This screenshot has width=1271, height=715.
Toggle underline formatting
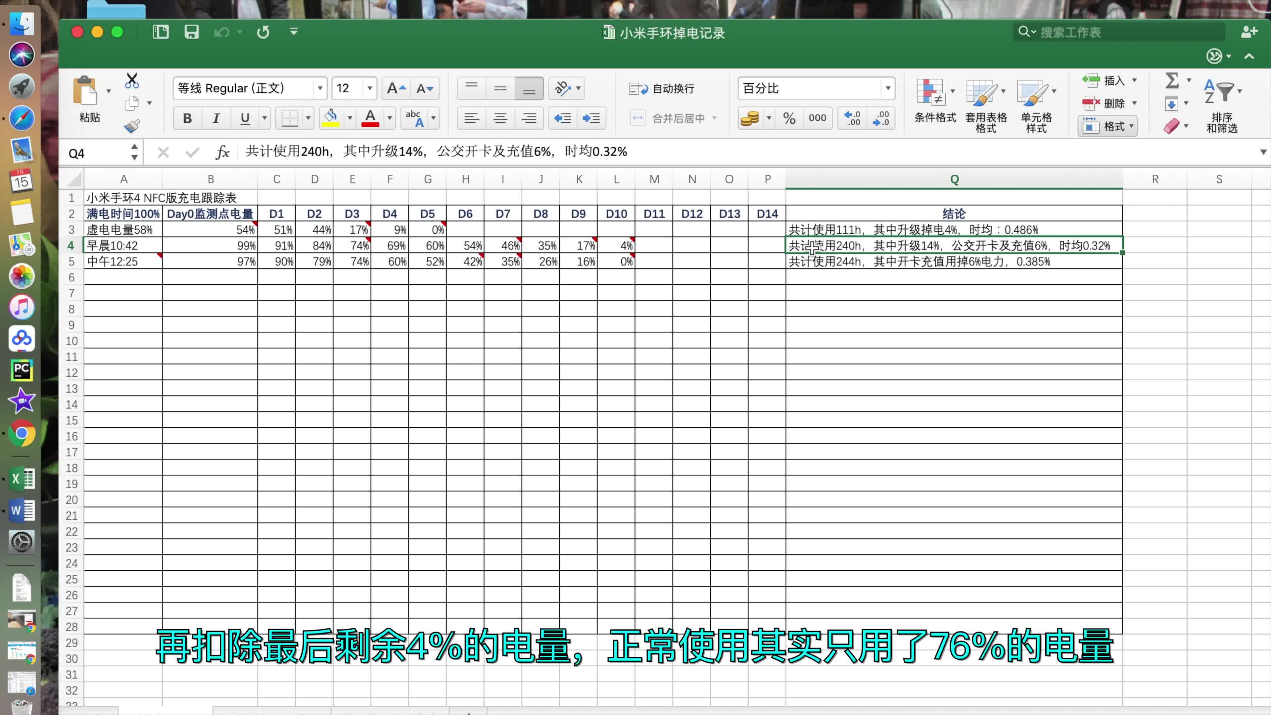click(245, 119)
